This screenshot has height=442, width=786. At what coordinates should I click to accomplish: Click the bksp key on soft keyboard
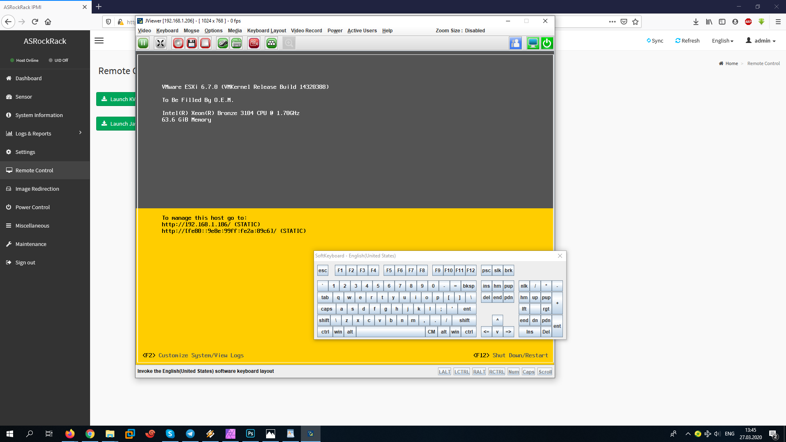click(469, 286)
